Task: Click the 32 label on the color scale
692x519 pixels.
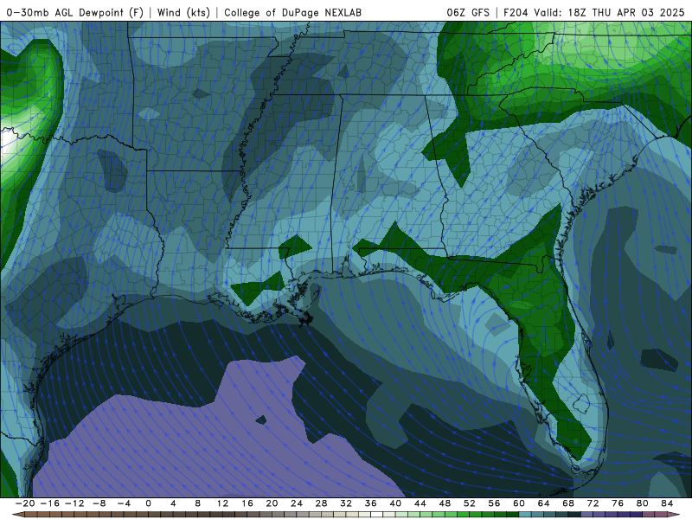Action: [x=346, y=503]
